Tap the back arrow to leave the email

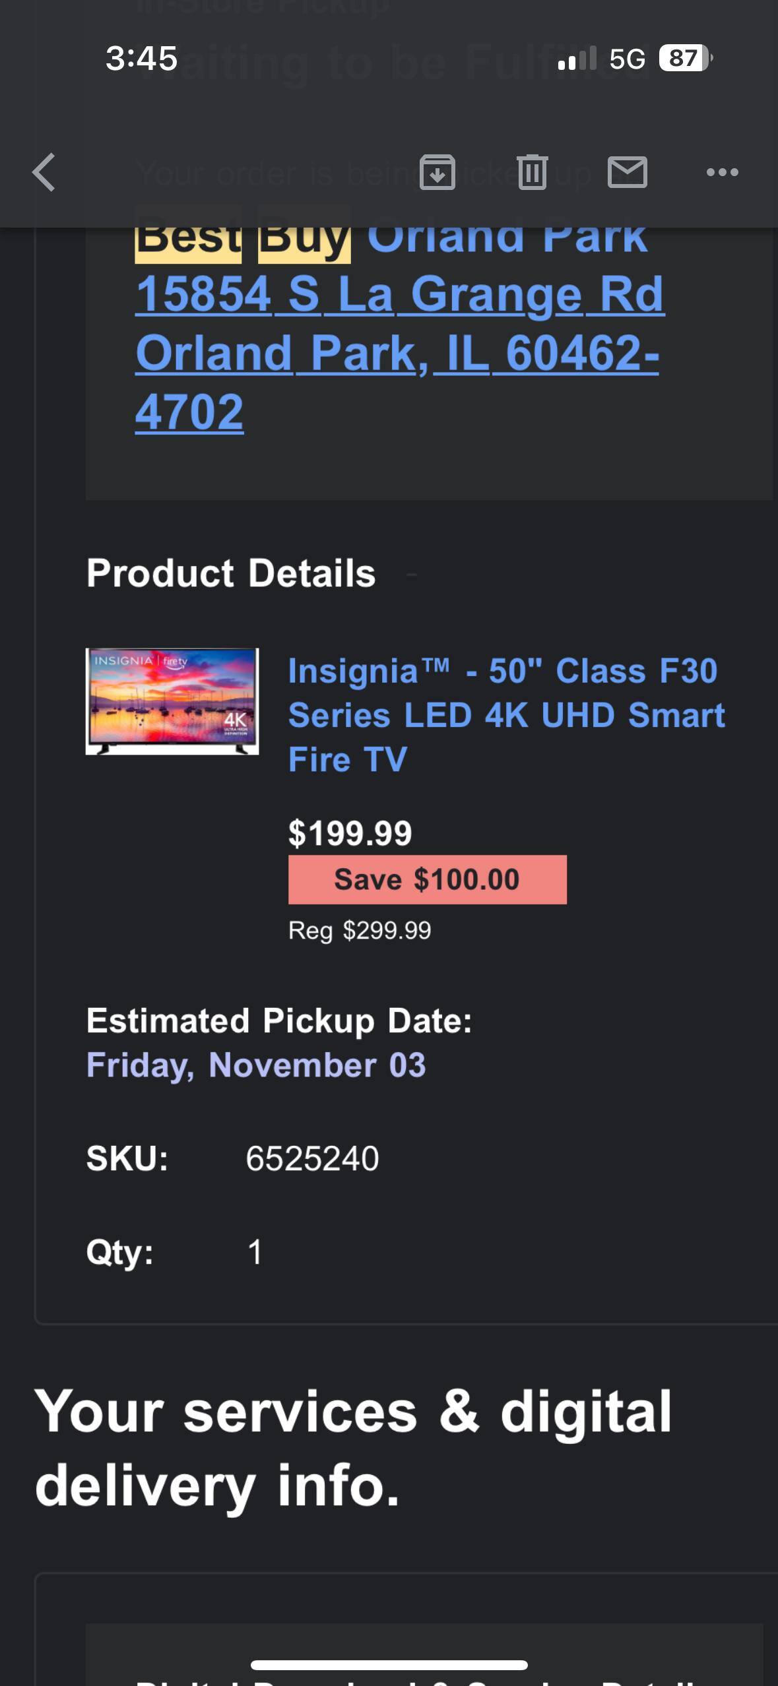pyautogui.click(x=44, y=172)
